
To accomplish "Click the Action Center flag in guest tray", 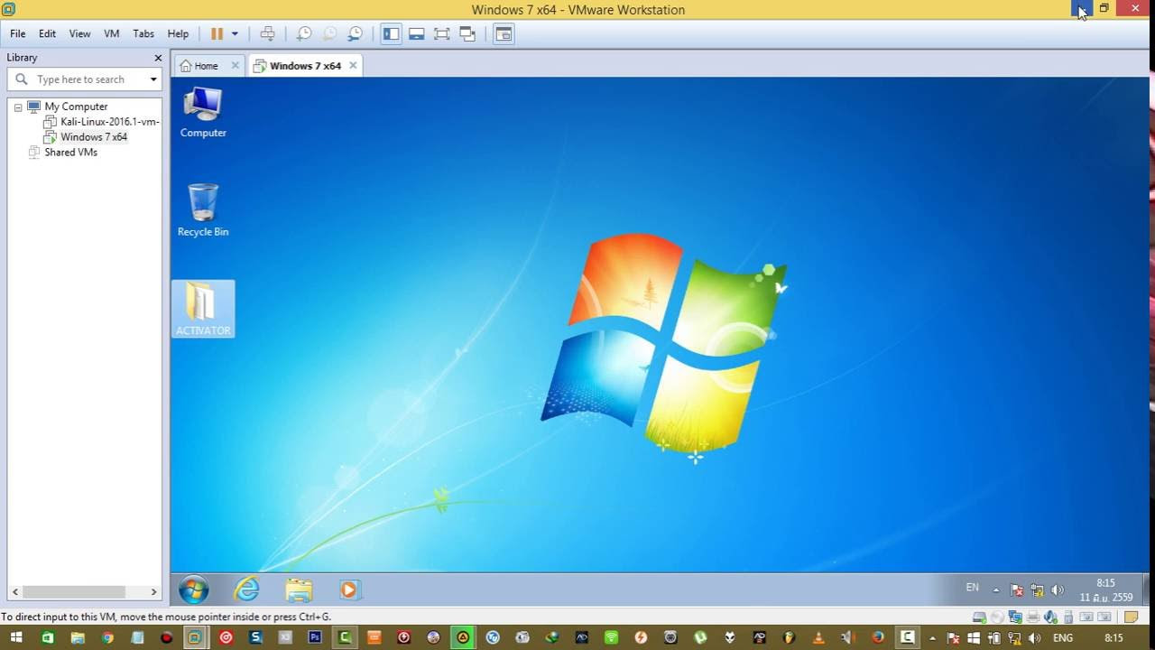I will 1017,590.
